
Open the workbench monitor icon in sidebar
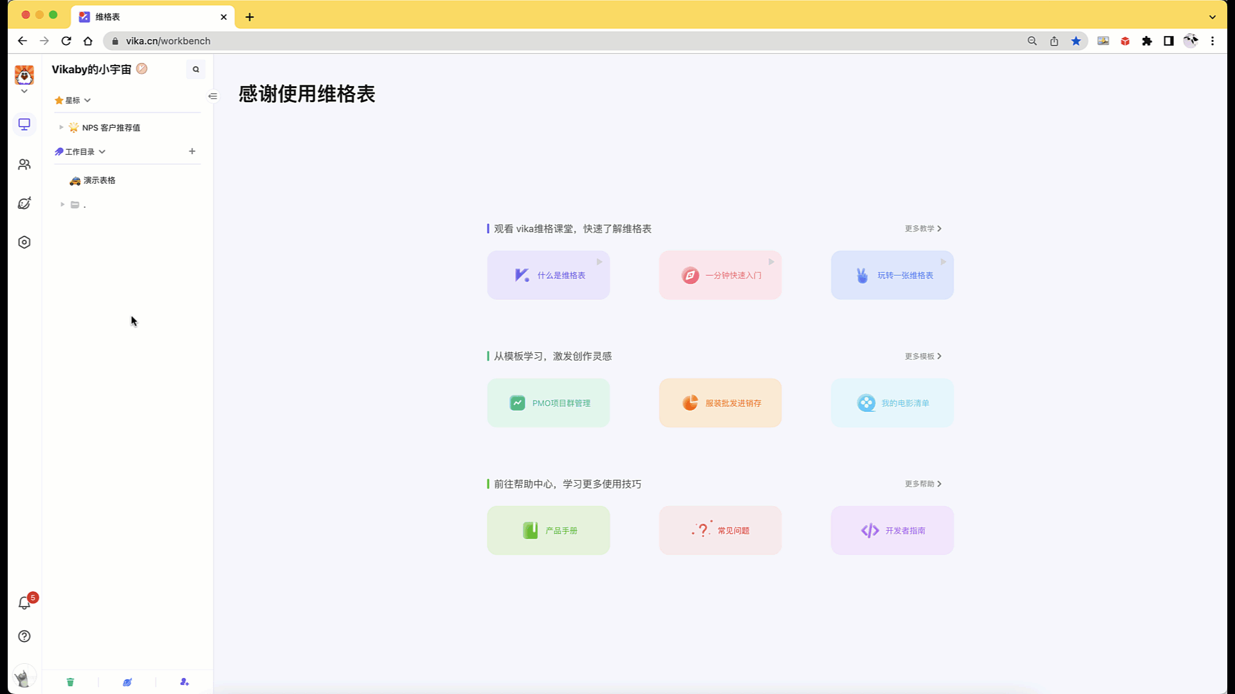click(24, 124)
